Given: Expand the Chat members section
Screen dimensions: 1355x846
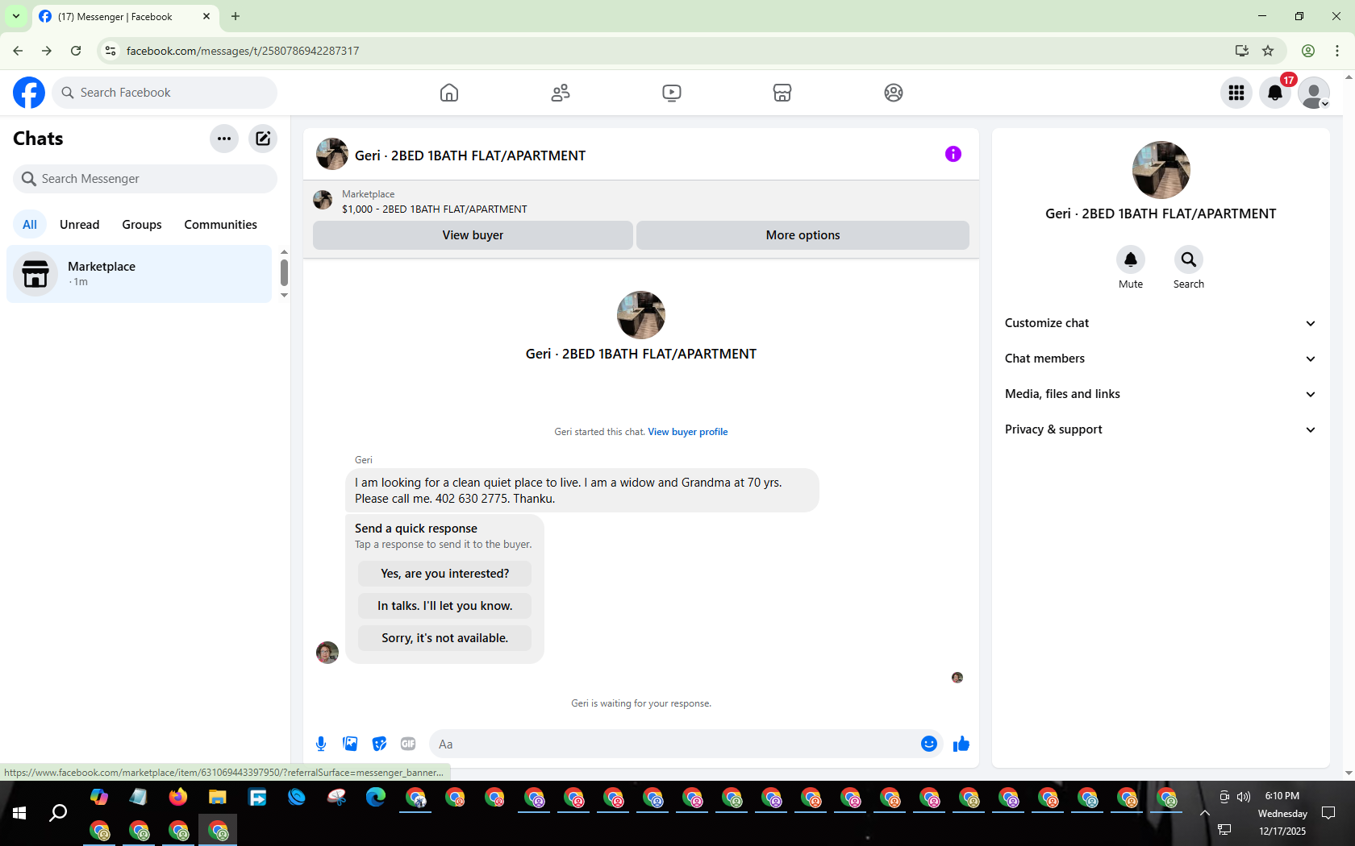Looking at the screenshot, I should [1161, 359].
